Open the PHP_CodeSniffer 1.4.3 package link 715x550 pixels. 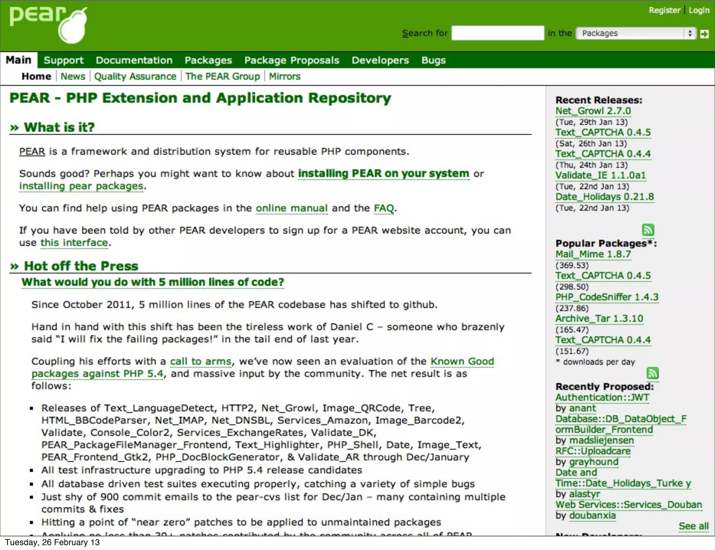(607, 297)
